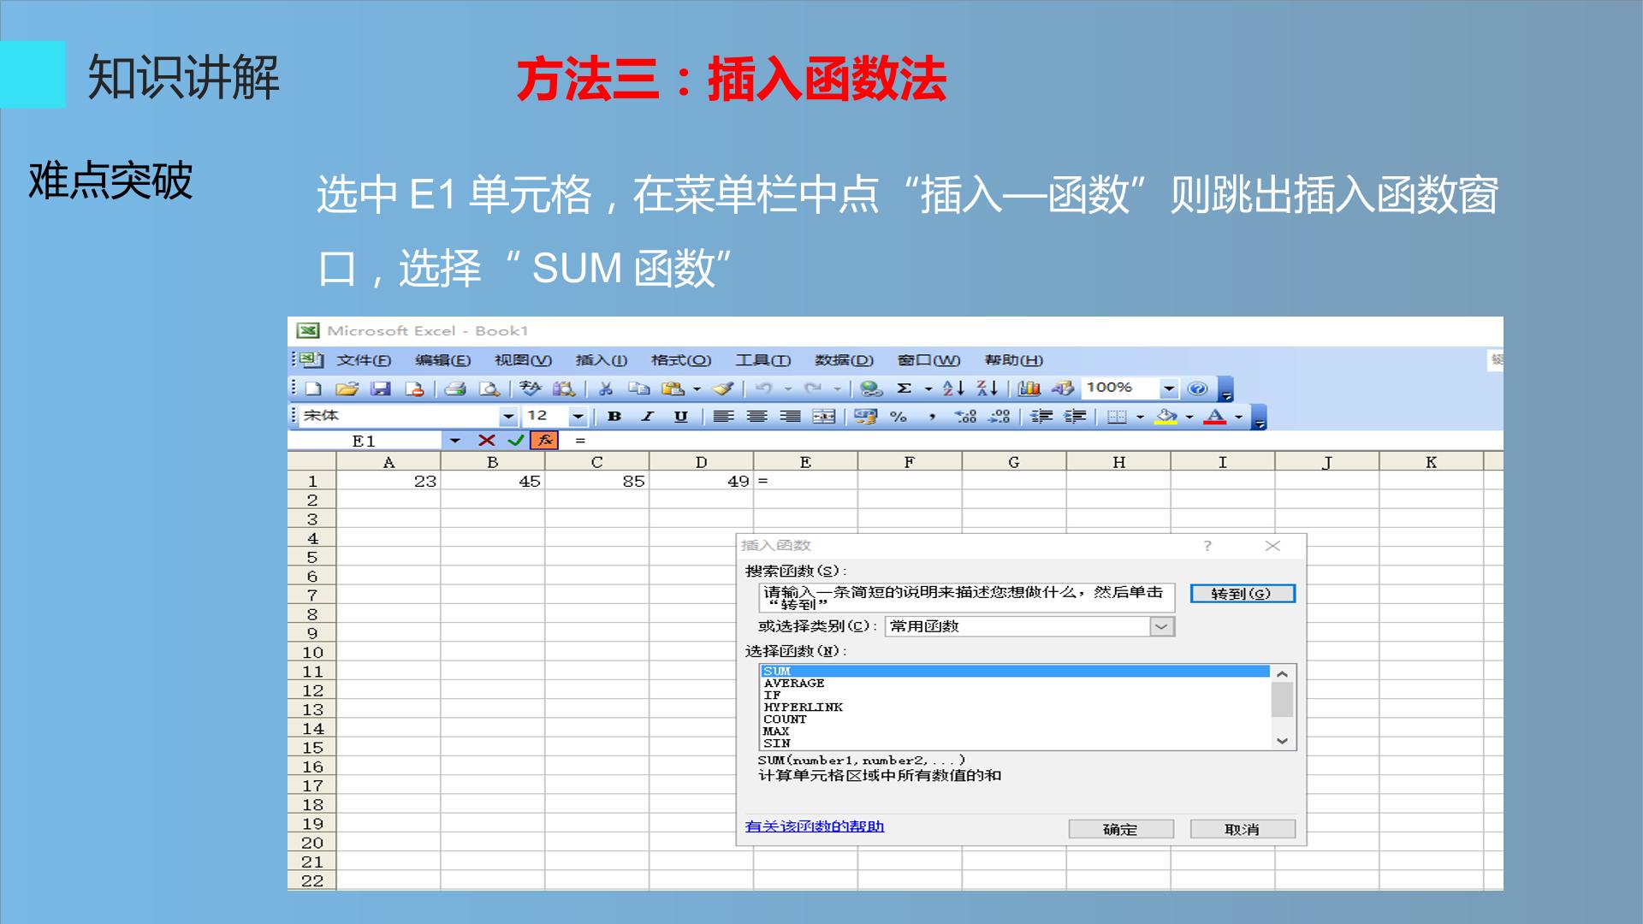Expand the Name Box dropdown arrow
1643x924 pixels.
[454, 441]
